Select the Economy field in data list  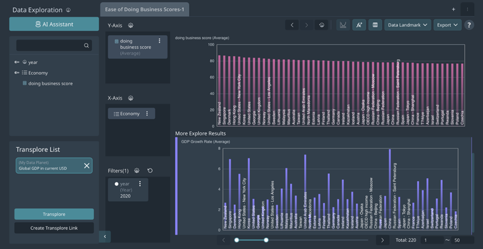tap(38, 73)
